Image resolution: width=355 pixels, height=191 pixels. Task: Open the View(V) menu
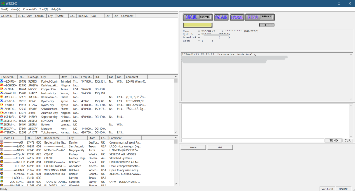[15, 9]
